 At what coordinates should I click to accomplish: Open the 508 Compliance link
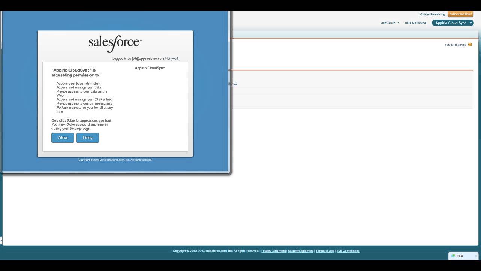[348, 251]
